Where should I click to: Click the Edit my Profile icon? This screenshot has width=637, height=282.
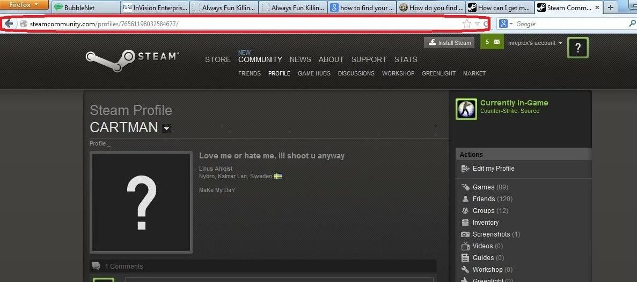click(465, 169)
